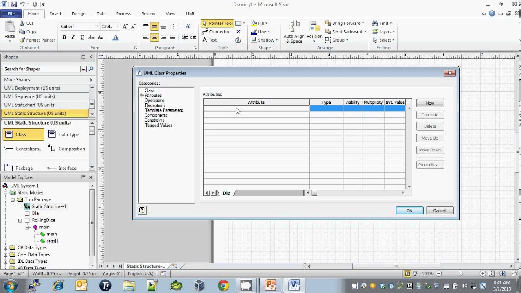This screenshot has height=293, width=521.
Task: Click Auto Align & Space
Action: coord(294,32)
